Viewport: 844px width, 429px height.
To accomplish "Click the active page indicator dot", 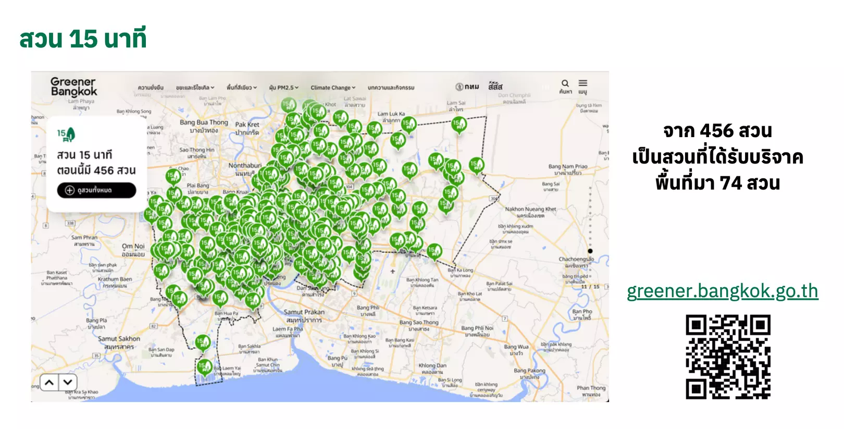I will (590, 251).
